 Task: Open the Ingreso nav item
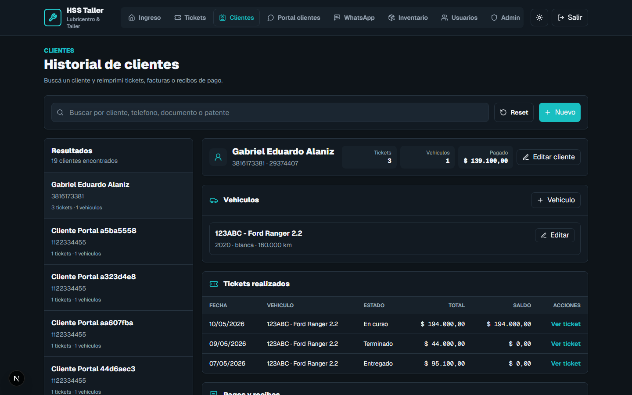(x=144, y=18)
